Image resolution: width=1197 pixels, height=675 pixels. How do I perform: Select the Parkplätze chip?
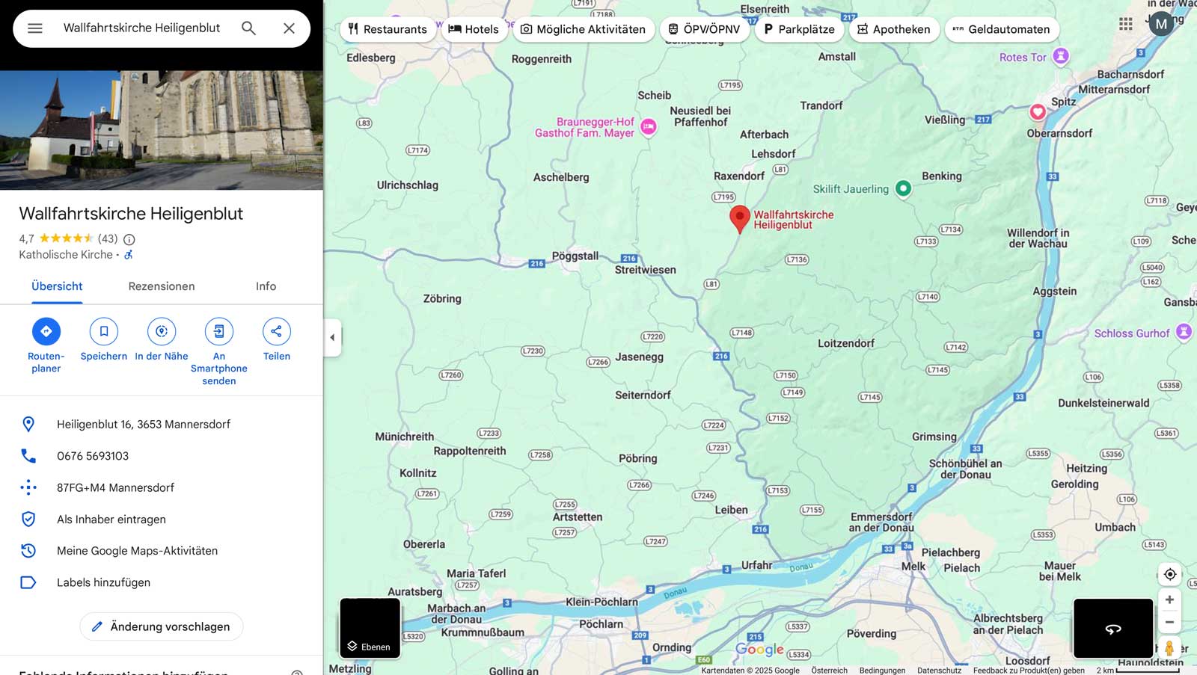[799, 29]
